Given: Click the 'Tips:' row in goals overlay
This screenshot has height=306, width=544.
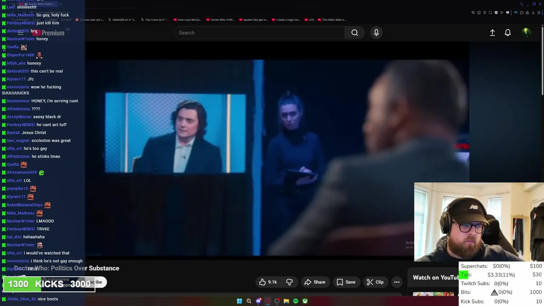Looking at the screenshot, I should pos(501,275).
